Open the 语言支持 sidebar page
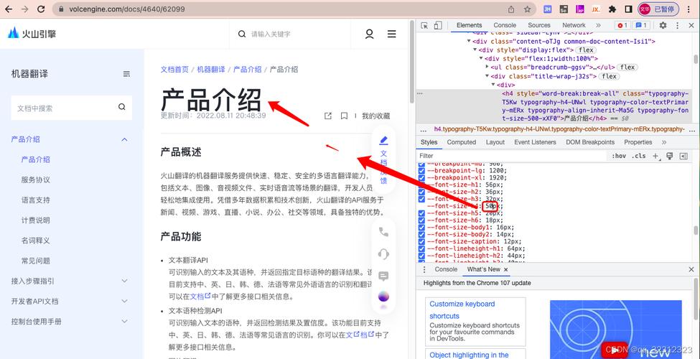This screenshot has height=359, width=700. 36,200
